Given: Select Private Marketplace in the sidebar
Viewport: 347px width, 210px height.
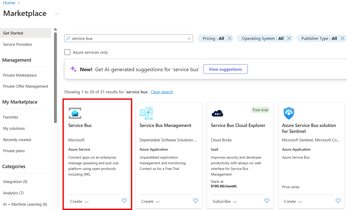Looking at the screenshot, I should click(x=20, y=75).
